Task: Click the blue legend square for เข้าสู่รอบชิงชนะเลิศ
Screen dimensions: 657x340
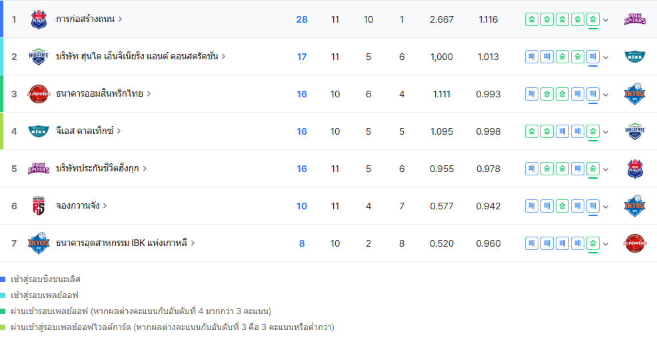Action: coord(3,279)
